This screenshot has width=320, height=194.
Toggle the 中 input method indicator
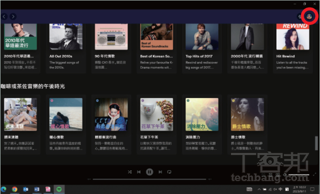(x=280, y=189)
